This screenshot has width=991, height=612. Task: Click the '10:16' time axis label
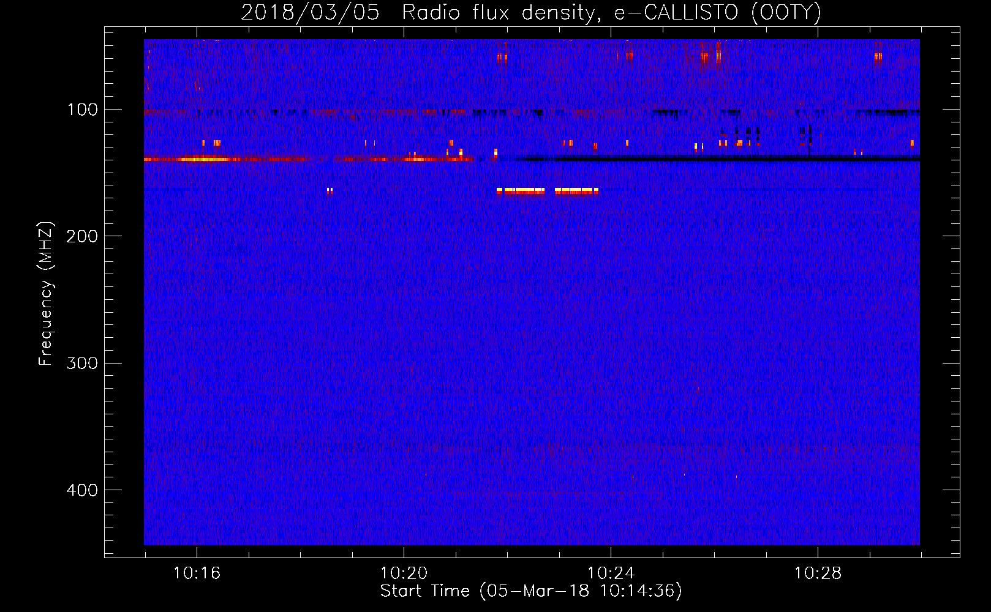[197, 573]
